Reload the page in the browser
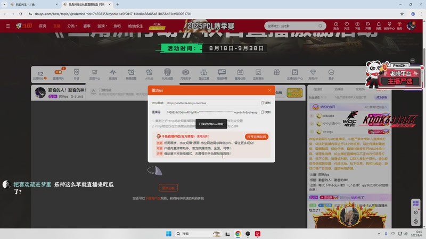Viewport: 426px width, 239px height. click(x=21, y=14)
